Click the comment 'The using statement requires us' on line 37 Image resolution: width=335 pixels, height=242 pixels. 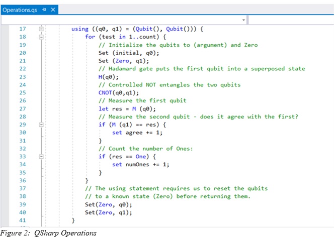click(x=176, y=188)
